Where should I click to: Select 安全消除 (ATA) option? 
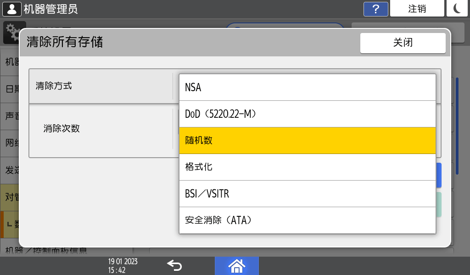click(x=307, y=220)
